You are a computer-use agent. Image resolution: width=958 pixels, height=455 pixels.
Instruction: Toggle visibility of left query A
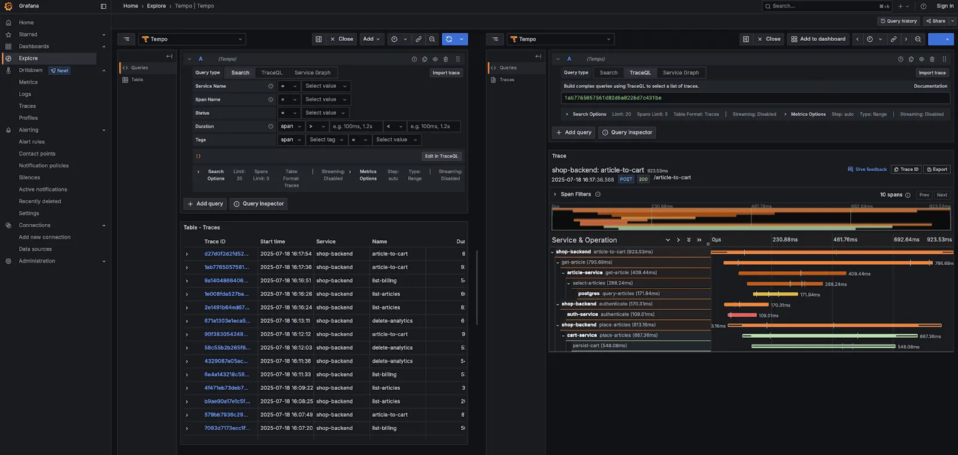click(x=435, y=59)
